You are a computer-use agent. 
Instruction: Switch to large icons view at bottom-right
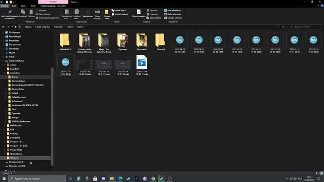pyautogui.click(x=321, y=173)
